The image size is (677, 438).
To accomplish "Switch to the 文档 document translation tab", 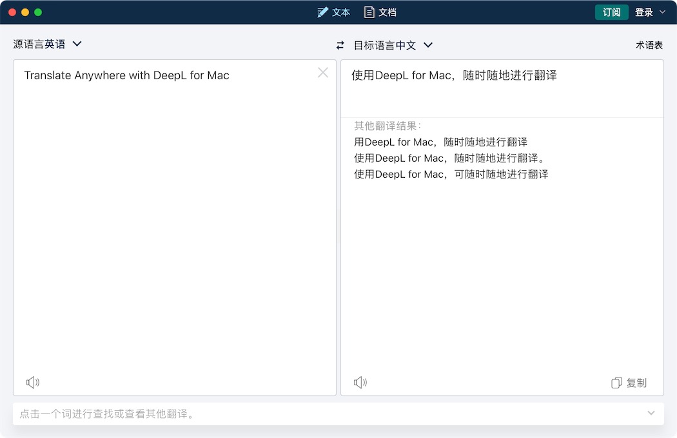I will click(380, 12).
